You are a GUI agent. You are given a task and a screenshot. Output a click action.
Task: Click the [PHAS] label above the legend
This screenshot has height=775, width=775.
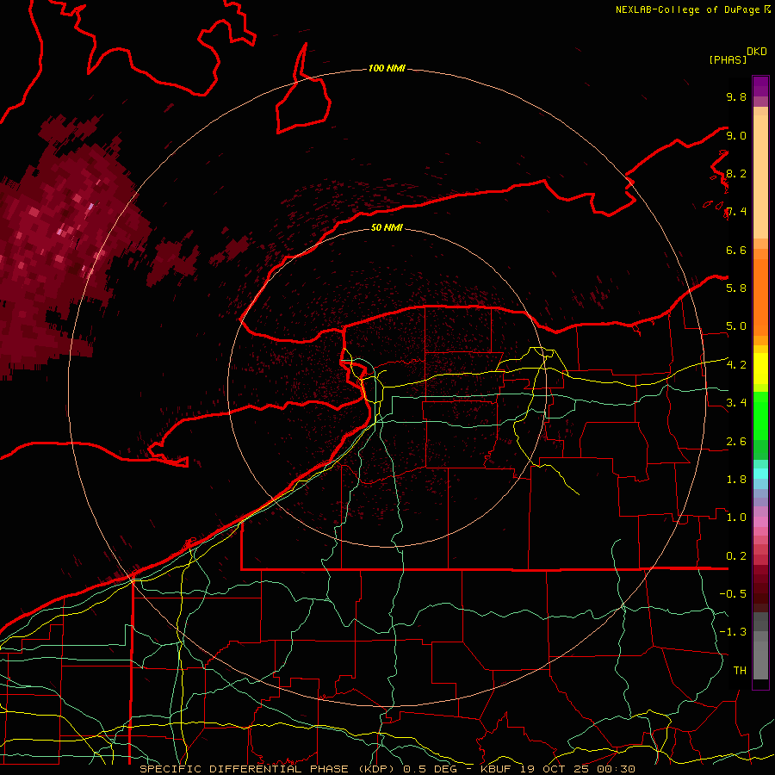click(728, 59)
